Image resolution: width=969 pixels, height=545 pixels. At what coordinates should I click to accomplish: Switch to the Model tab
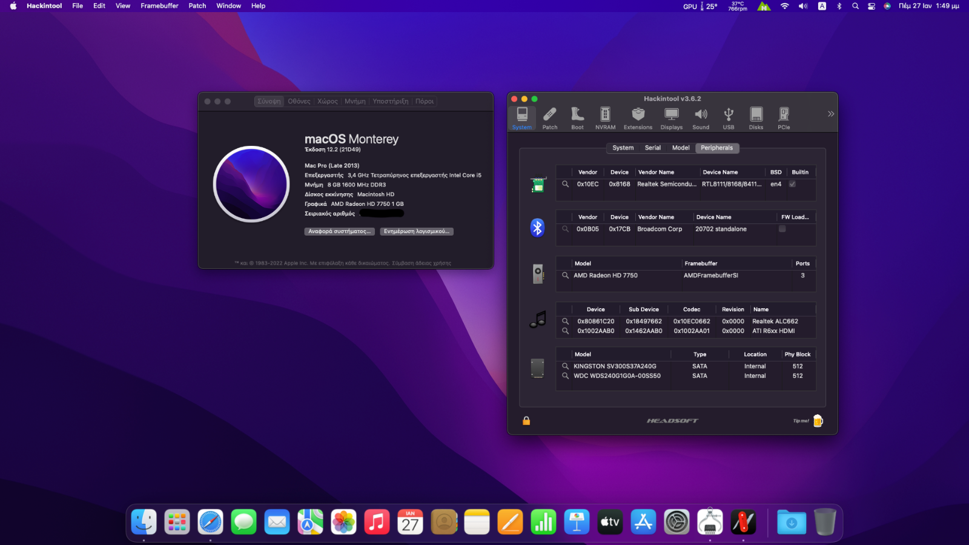click(x=681, y=148)
